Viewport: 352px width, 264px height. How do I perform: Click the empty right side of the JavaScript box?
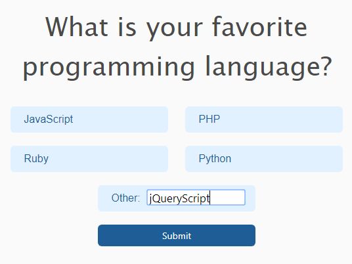120,120
